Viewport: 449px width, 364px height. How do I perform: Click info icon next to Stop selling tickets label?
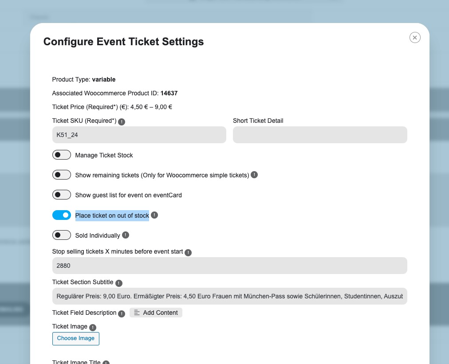click(x=188, y=252)
